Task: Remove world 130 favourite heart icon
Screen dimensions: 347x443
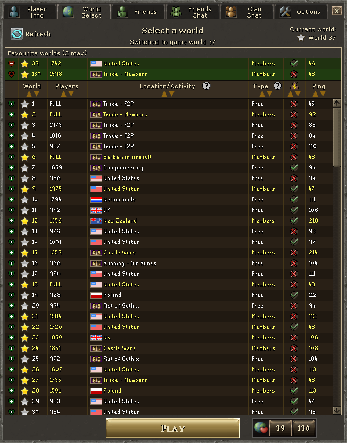Action: 11,74
